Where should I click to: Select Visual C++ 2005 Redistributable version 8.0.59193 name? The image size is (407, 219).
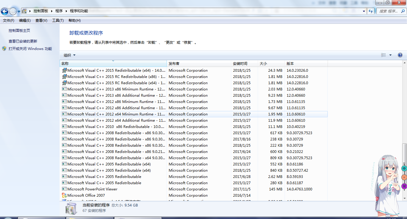click(104, 177)
